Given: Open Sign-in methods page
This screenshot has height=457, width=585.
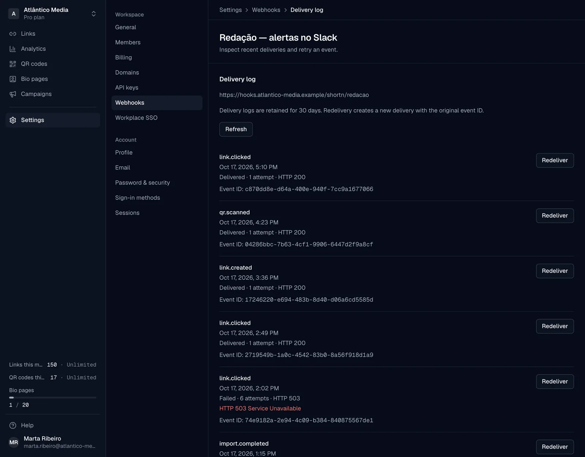Looking at the screenshot, I should (x=157, y=198).
